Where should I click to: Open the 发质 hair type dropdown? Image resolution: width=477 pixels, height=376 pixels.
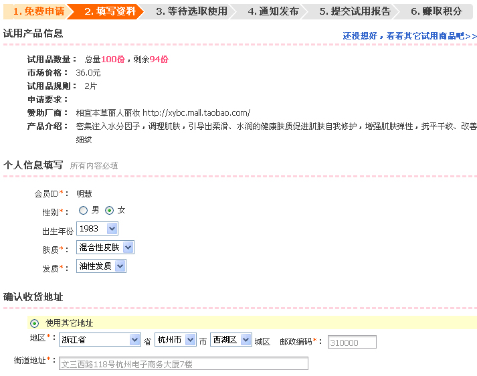(x=101, y=266)
